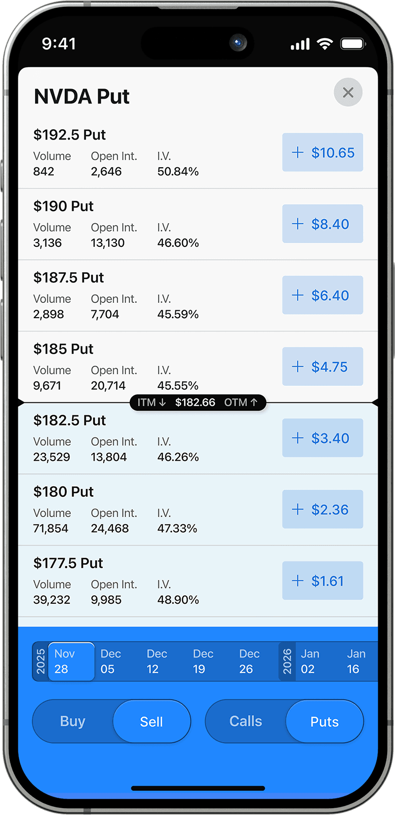
Task: Add the $177.5 Put at $1.61
Action: [x=322, y=580]
